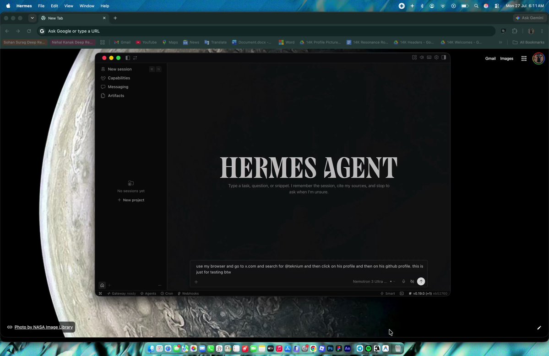Open the YouTube bookmark
Screen dimensions: 549x356
147,43
